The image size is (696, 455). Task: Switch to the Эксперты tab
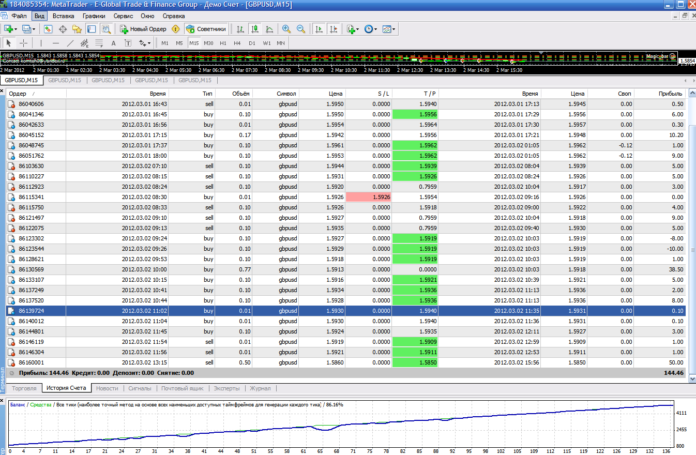coord(226,388)
